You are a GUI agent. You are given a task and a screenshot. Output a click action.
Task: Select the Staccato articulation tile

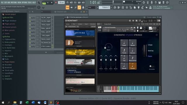pyautogui.click(x=132, y=43)
